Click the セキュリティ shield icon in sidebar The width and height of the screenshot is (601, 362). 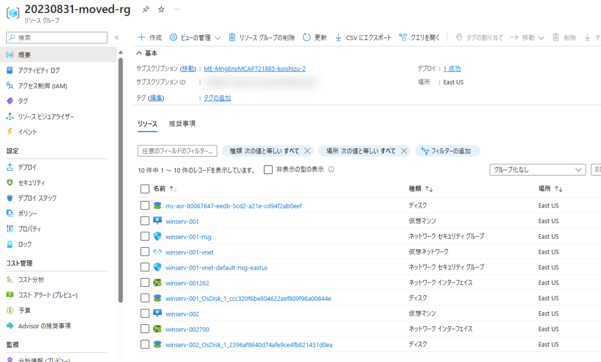(10, 183)
